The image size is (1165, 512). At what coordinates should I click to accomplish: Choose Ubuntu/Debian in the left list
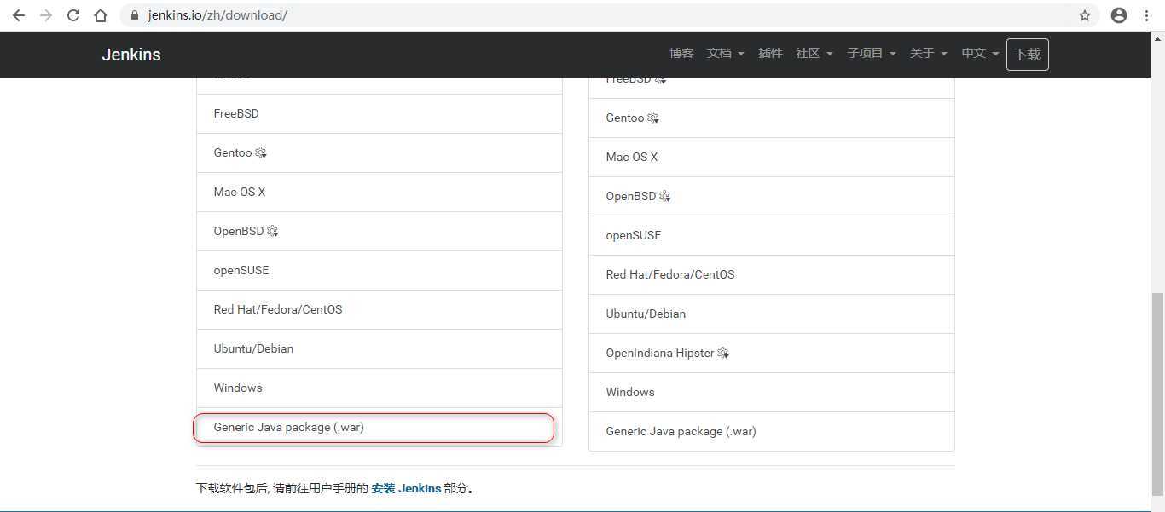click(x=380, y=349)
